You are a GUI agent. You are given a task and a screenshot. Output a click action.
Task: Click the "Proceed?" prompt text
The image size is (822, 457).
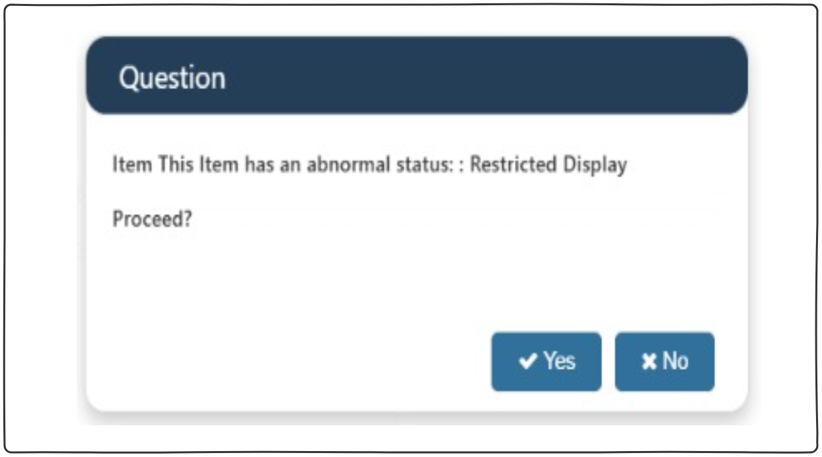[152, 219]
